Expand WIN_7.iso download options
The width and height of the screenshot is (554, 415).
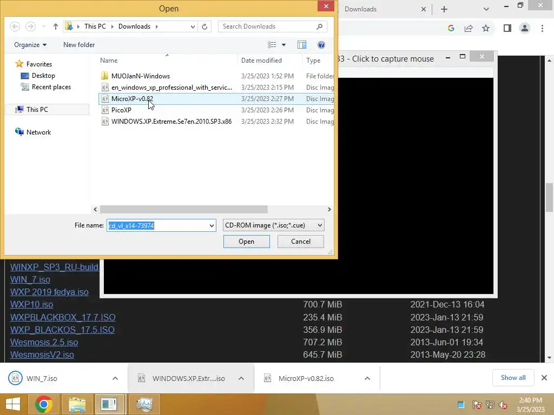click(115, 378)
